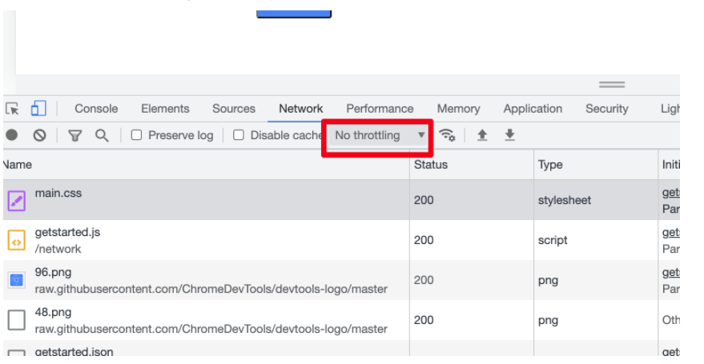Click Import HAR file upload arrow
Viewport: 704px width, 364px height.
point(482,135)
